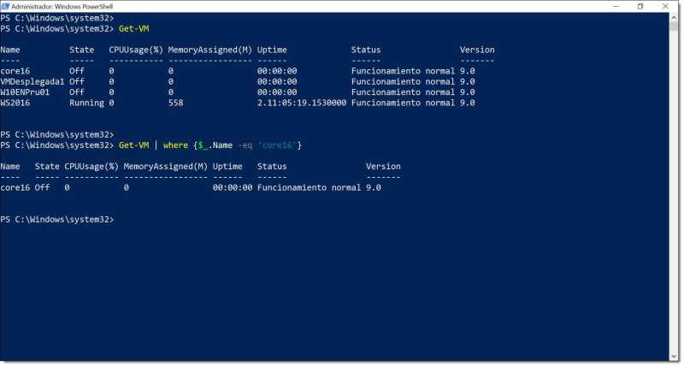Click 'Off' in the filtered result row
Viewport: 684px width, 366px height.
(x=42, y=187)
